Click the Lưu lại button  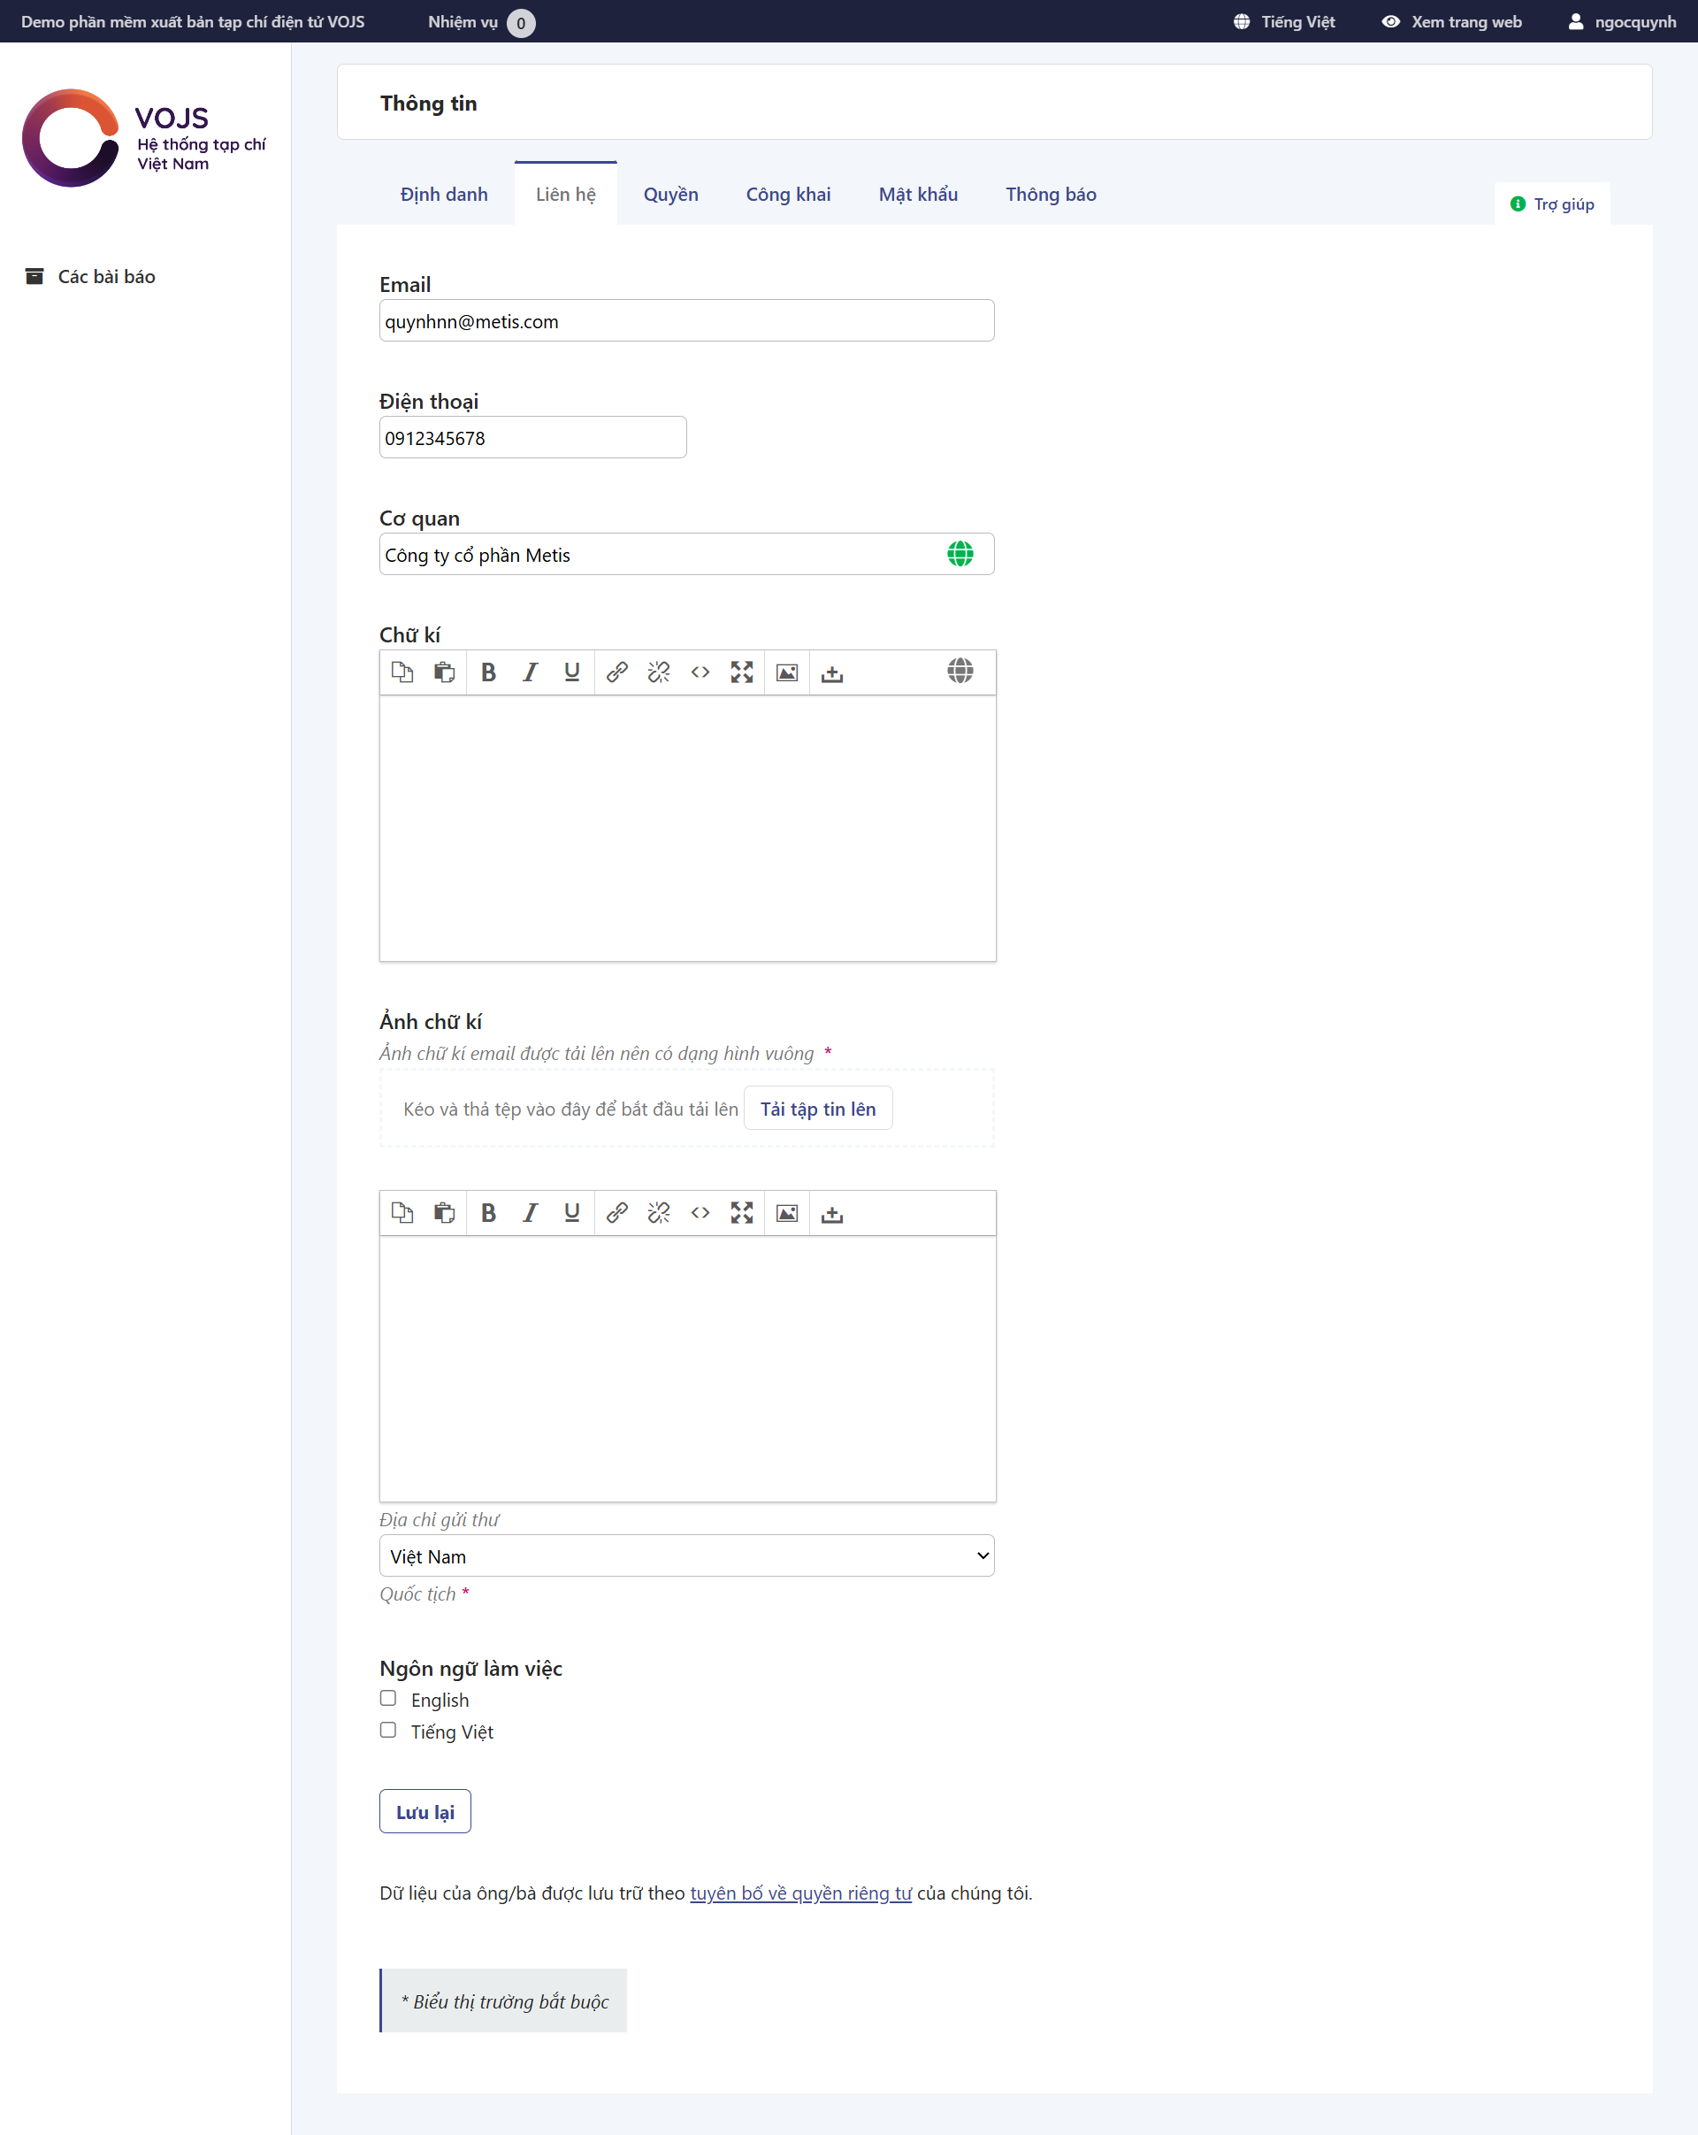coord(424,1811)
